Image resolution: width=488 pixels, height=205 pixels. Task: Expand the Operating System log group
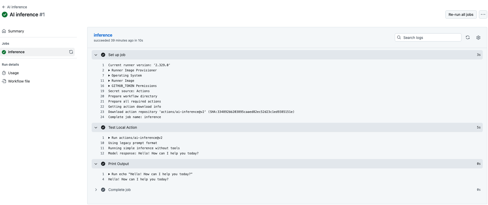click(109, 76)
